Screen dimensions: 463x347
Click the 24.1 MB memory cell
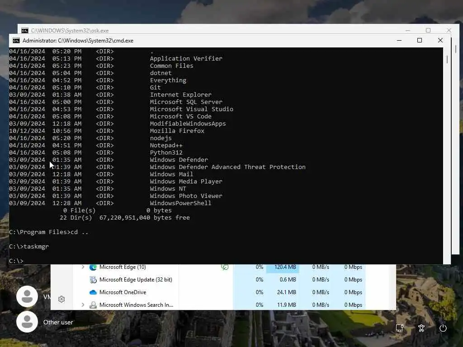[286, 292]
